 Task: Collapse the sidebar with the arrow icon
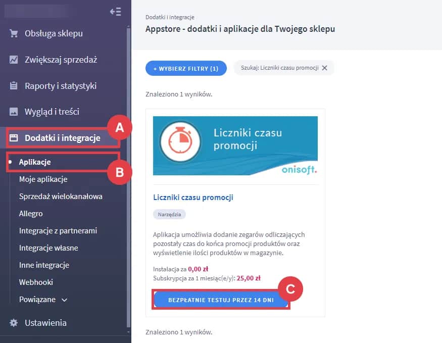115,12
